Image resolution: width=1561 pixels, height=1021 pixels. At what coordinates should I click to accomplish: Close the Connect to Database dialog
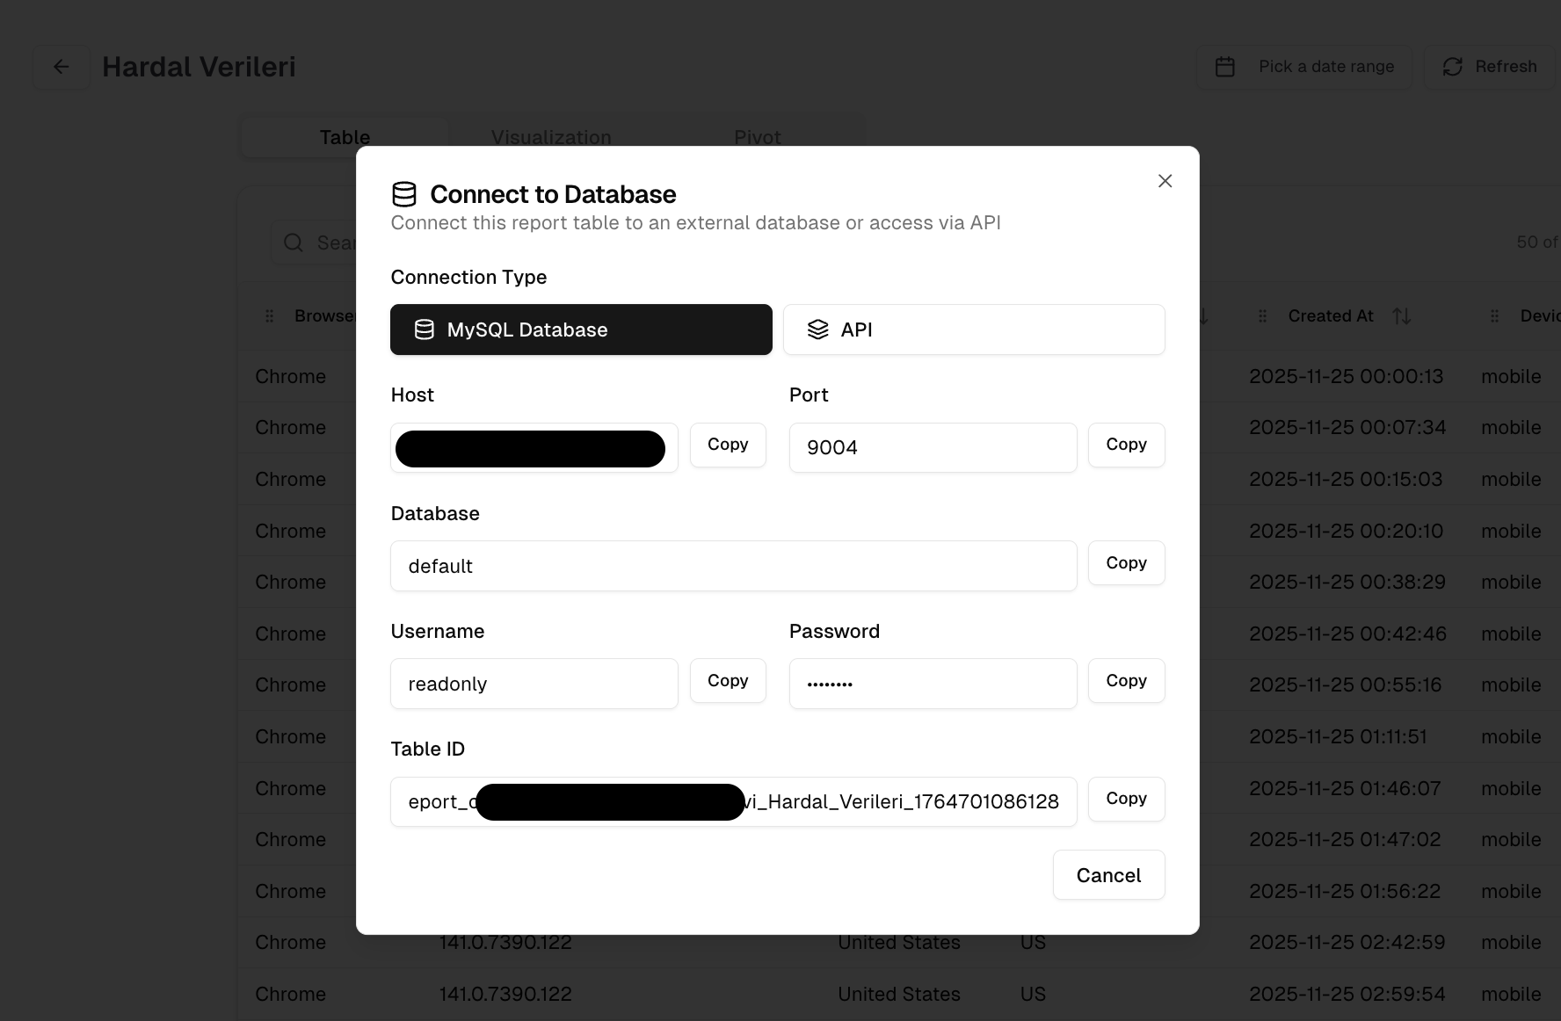(x=1165, y=181)
